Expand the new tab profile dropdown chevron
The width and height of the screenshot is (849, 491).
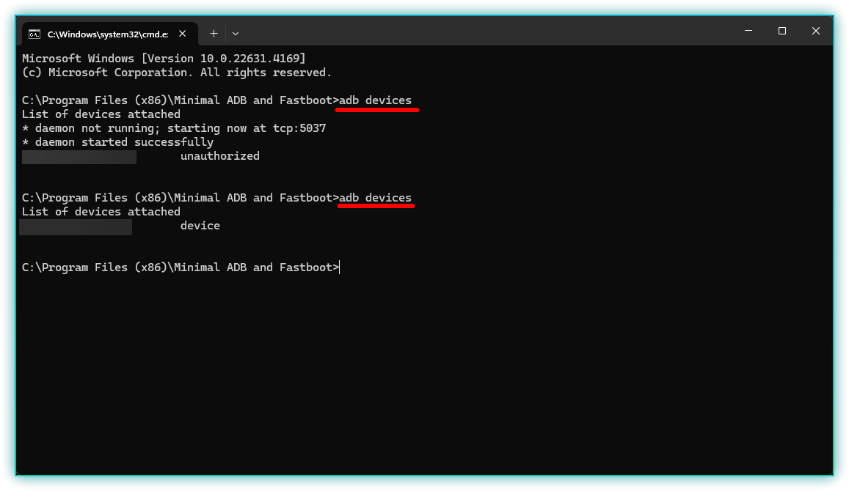[236, 34]
